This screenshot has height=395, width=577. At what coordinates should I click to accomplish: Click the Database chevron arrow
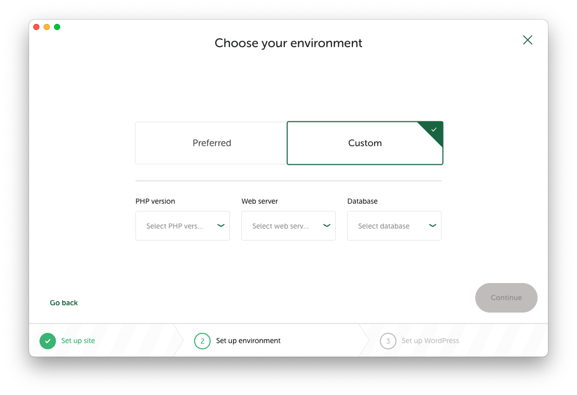tap(432, 225)
